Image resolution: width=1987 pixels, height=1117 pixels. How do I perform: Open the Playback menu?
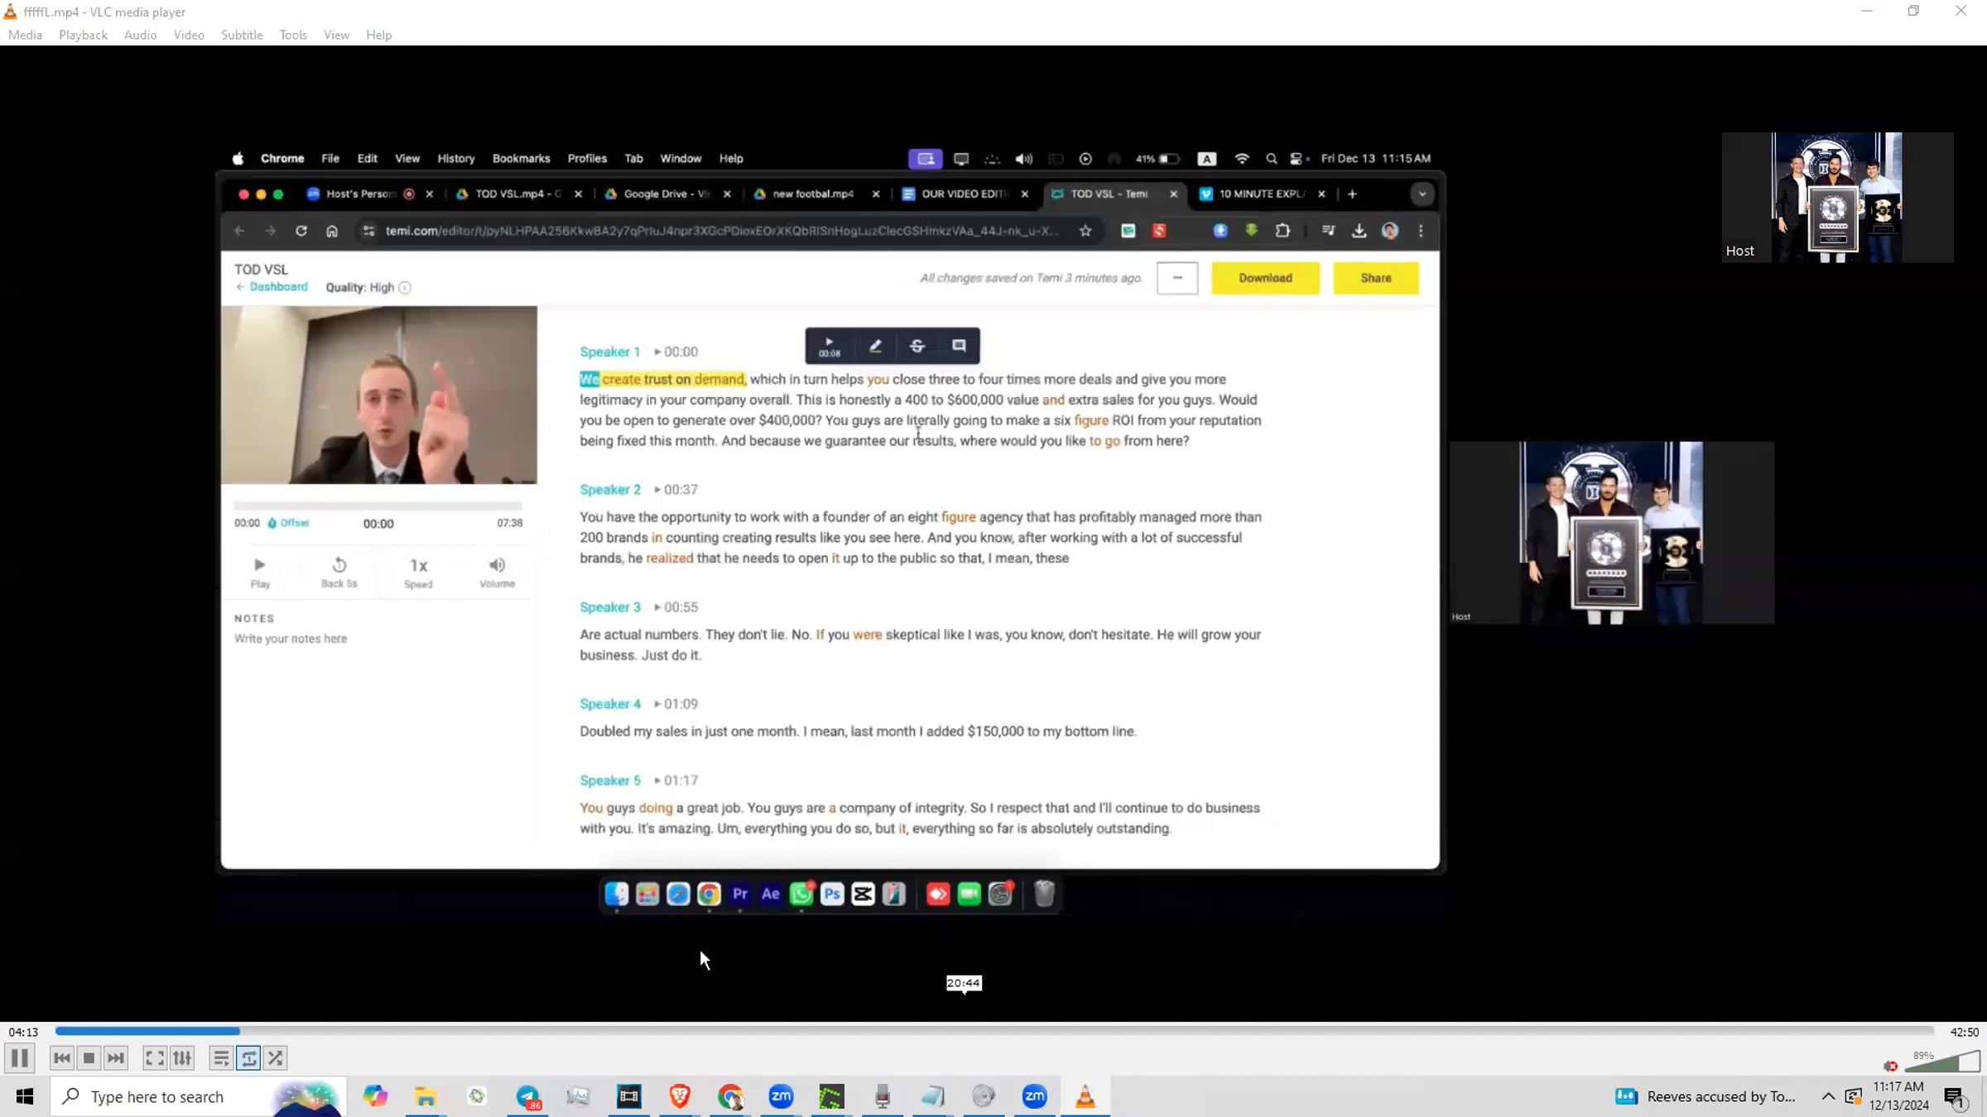[x=83, y=35]
